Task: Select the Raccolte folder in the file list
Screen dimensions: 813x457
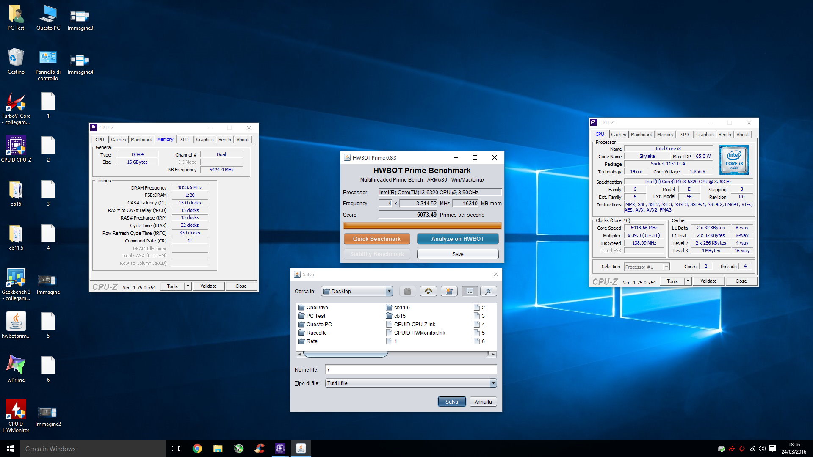Action: 312,333
